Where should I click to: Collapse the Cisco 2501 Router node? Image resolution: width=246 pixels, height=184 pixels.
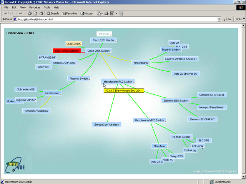point(116,41)
